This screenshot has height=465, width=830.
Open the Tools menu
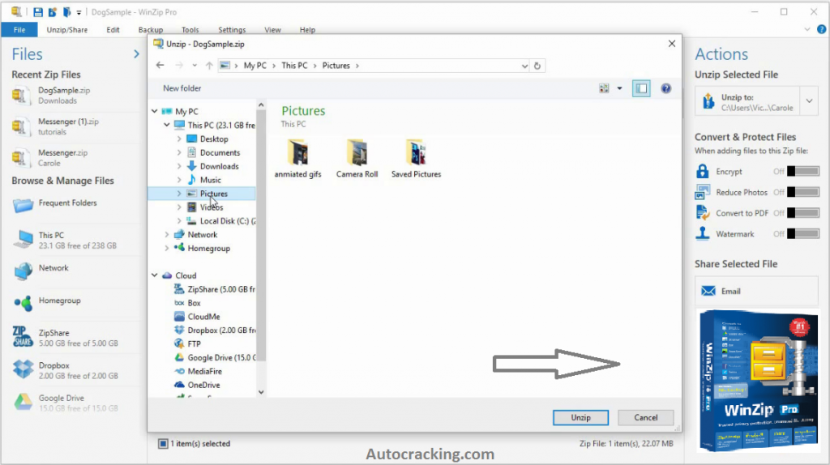tap(190, 30)
